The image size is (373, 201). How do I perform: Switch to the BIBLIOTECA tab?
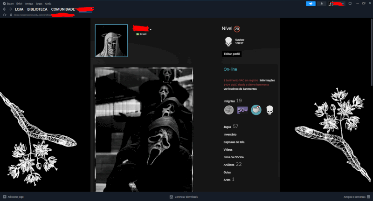click(37, 9)
